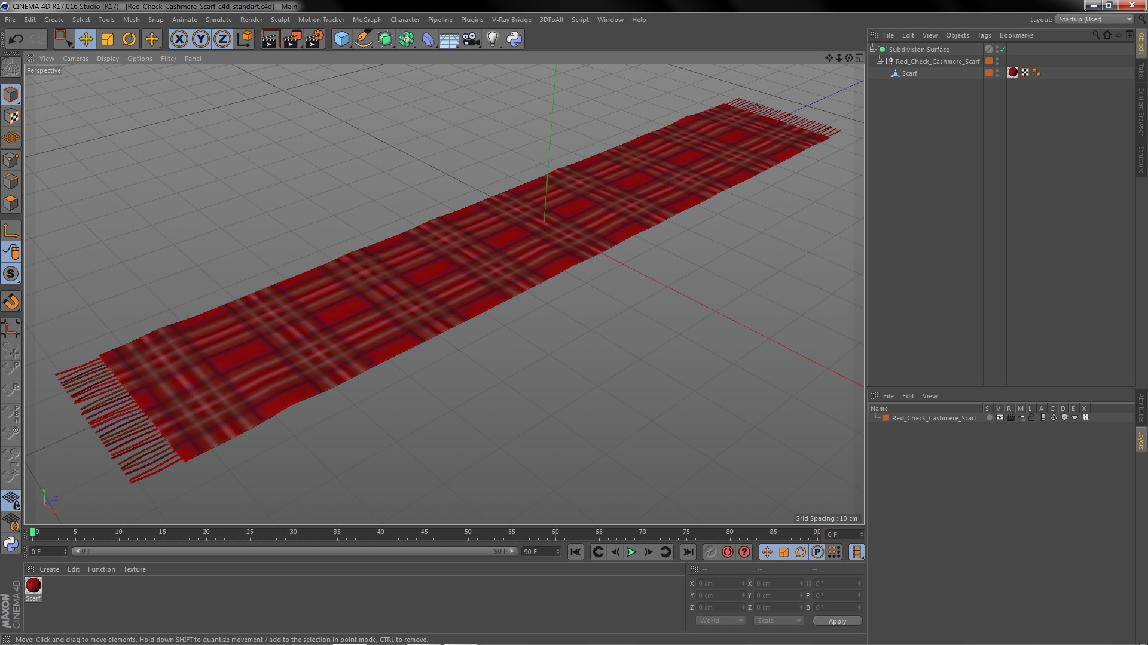Toggle the X axis lock

(x=179, y=39)
